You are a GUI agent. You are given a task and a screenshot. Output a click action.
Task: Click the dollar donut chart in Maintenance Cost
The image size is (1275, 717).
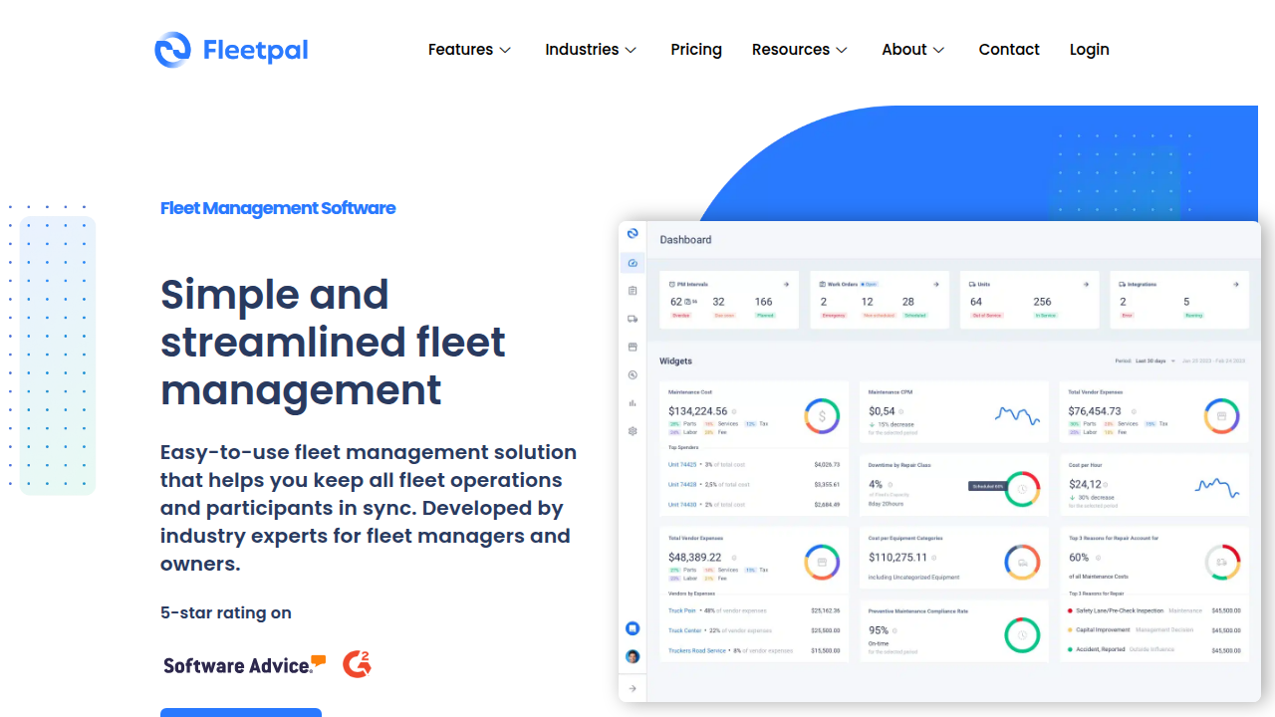click(x=822, y=416)
